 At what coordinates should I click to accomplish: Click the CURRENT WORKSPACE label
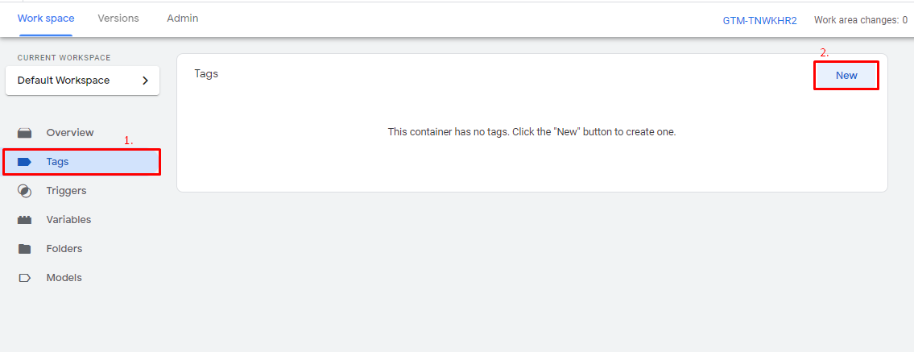[64, 58]
